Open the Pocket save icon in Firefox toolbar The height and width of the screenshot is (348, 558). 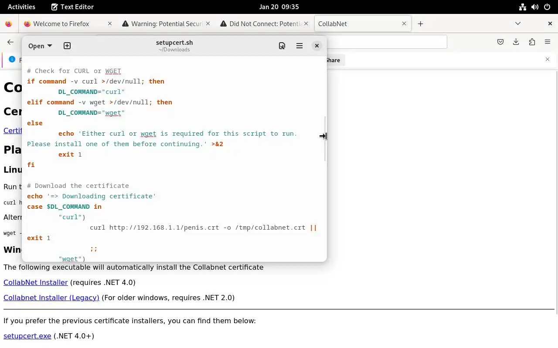pos(500,42)
